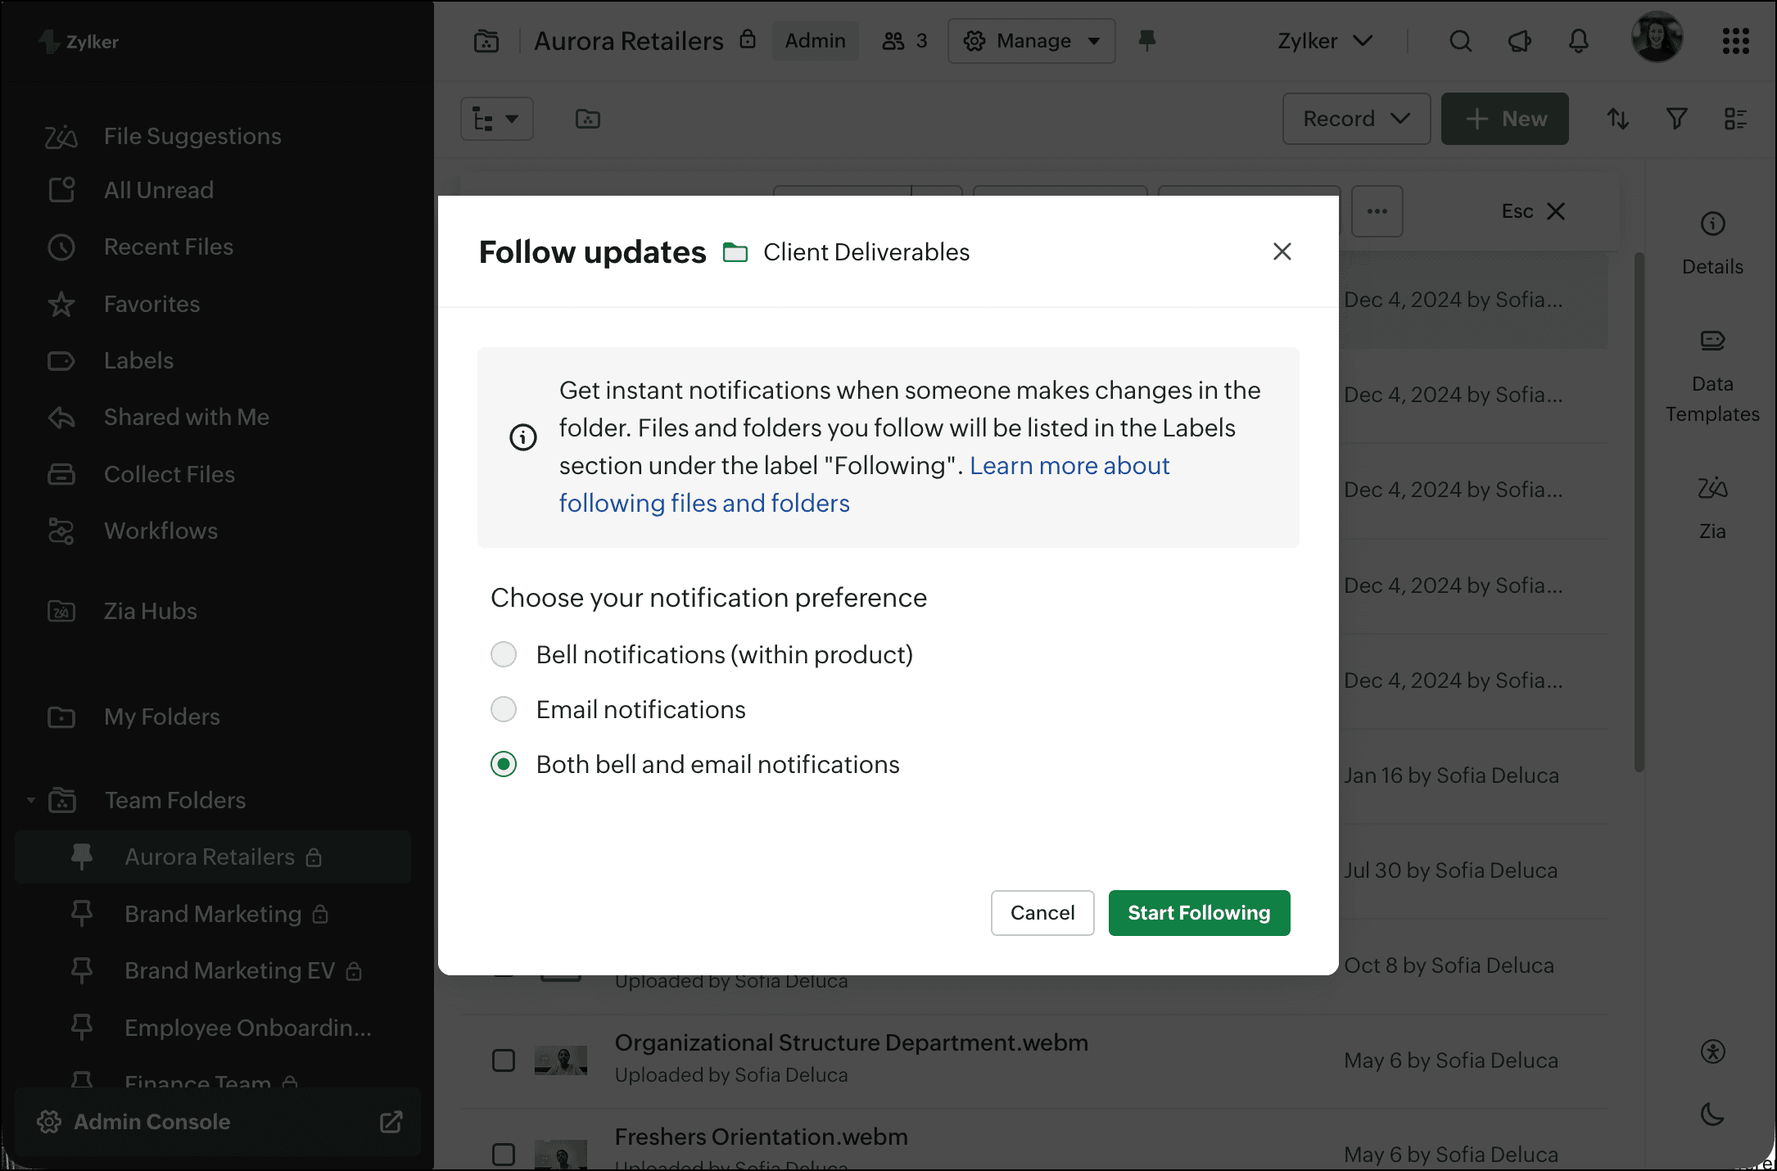Open the Learn more about following link
Image resolution: width=1777 pixels, height=1171 pixels.
click(1069, 465)
